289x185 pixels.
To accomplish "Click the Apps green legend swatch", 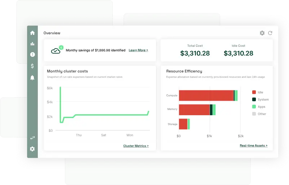I will 254,107.
